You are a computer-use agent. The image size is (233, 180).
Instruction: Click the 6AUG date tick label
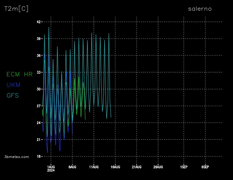pos(72,167)
